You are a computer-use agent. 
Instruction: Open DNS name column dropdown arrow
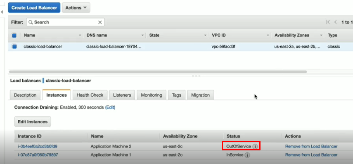point(142,36)
